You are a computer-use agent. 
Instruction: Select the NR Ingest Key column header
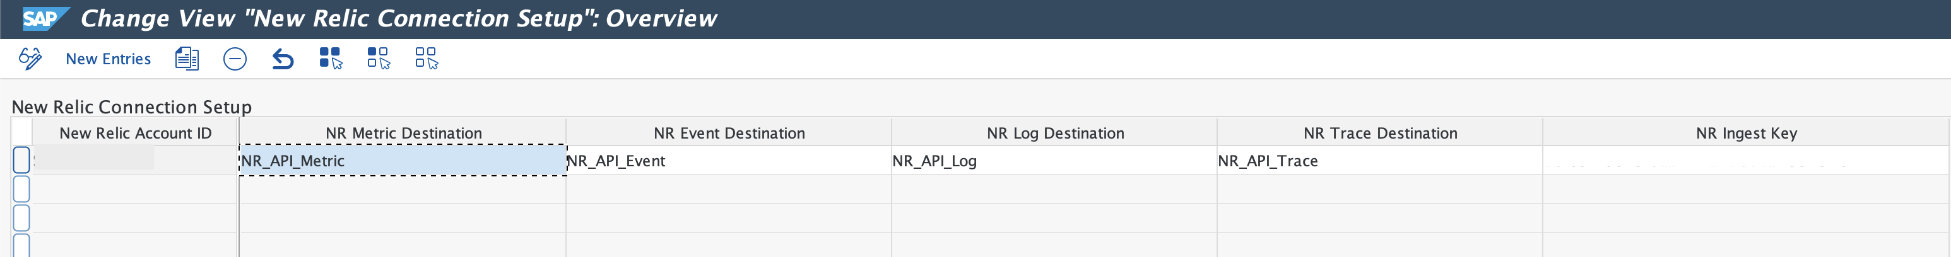1746,133
